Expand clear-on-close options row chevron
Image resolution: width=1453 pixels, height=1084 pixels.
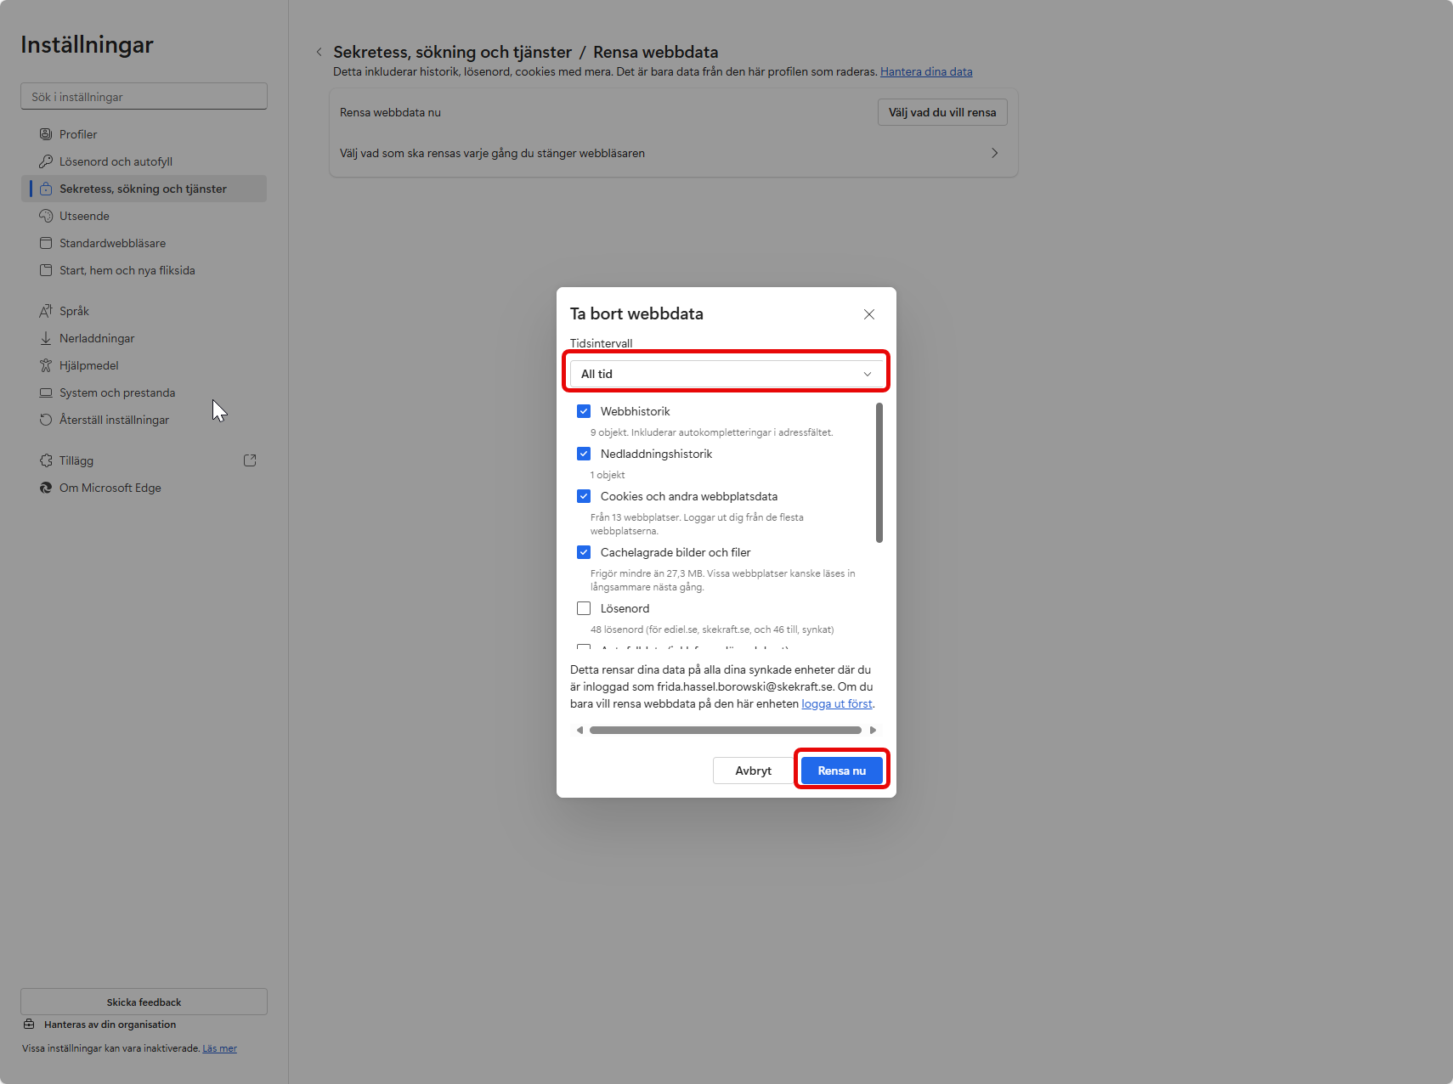994,153
